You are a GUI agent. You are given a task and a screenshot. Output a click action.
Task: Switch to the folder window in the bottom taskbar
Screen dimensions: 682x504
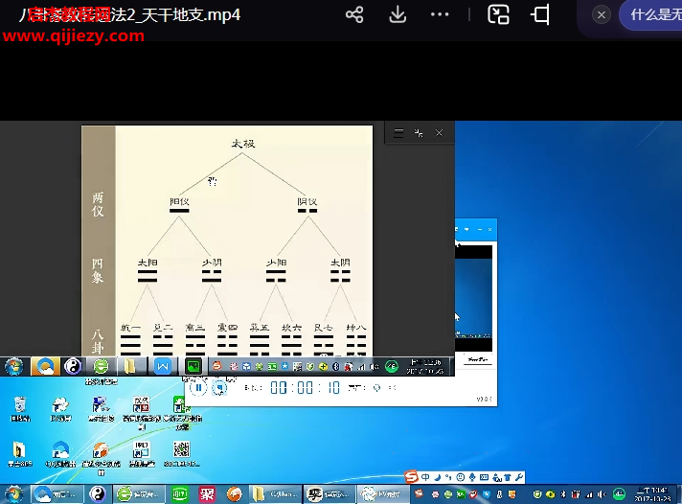tap(277, 494)
